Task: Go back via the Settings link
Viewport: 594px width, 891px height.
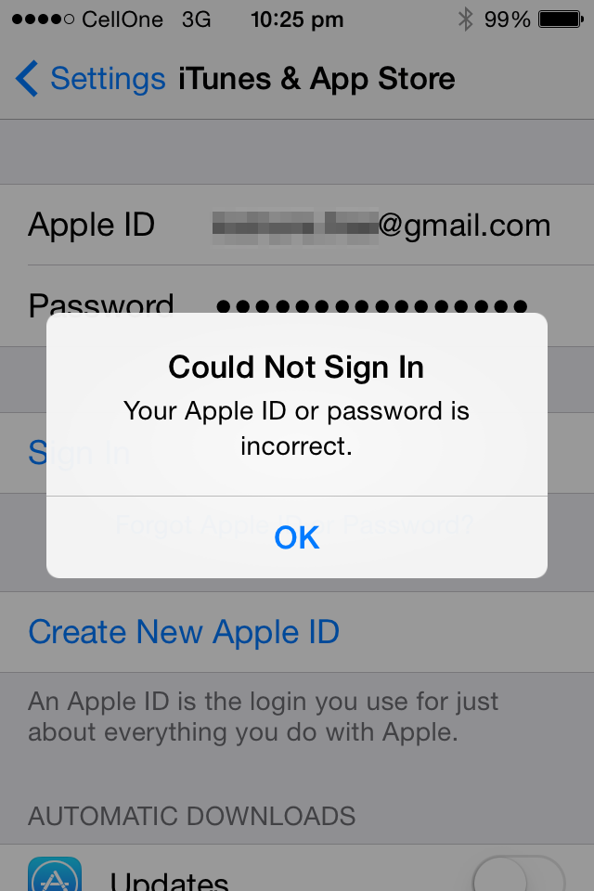Action: (x=108, y=78)
